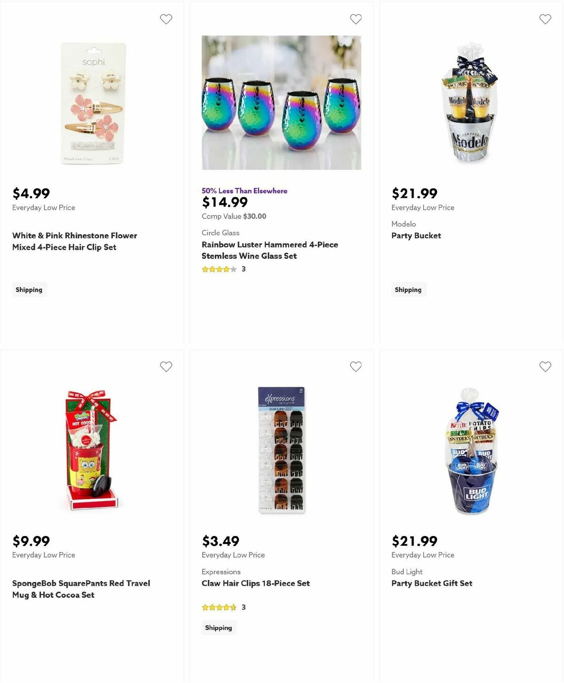
Task: Click the Bud Light Party Bucket image
Action: 470,453
